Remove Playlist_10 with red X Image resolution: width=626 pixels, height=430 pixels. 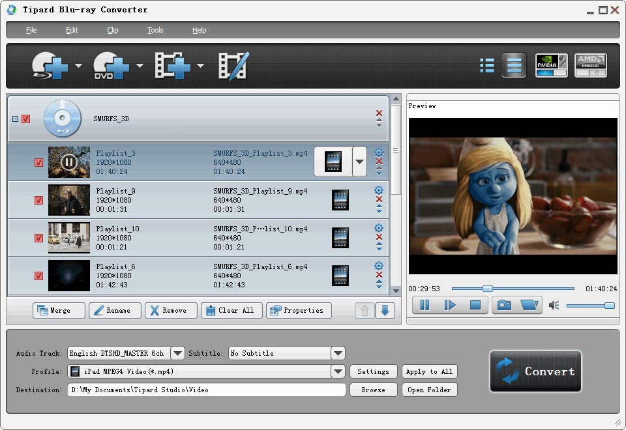coord(380,237)
